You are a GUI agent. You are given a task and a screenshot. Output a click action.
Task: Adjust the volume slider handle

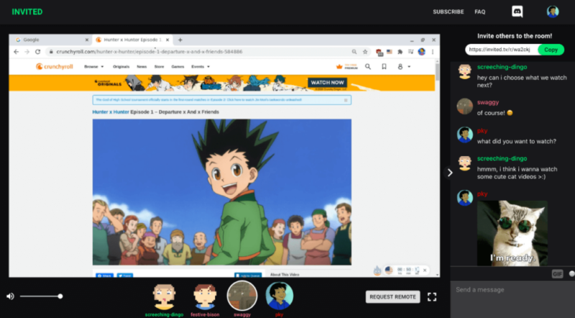click(60, 296)
